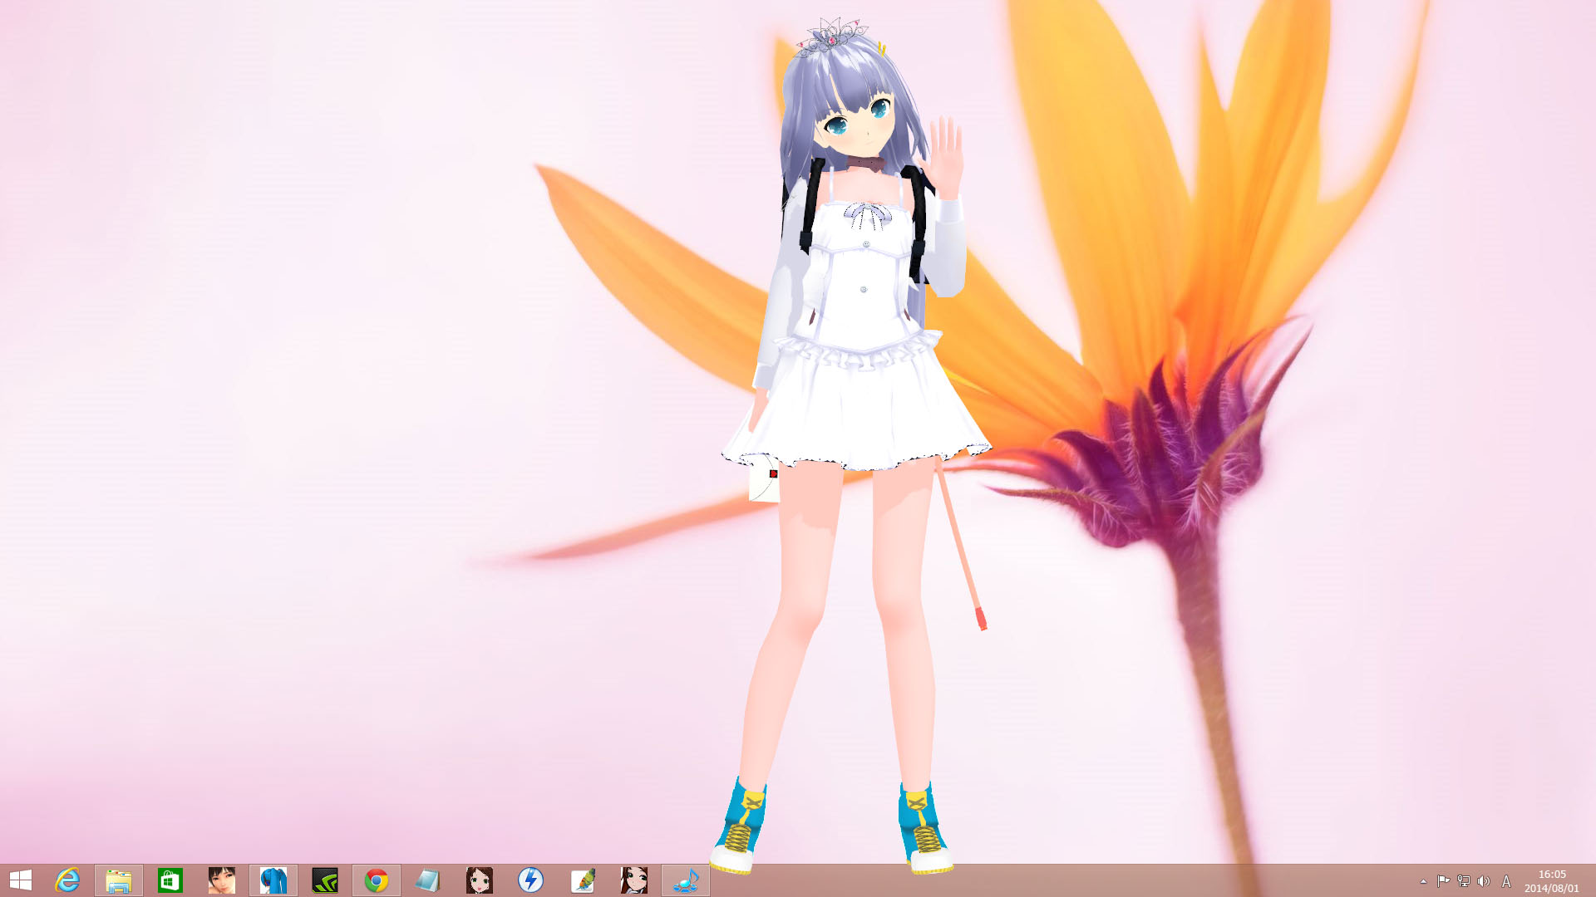
Task: Open the blue lightning bolt taskbar app
Action: coord(531,880)
